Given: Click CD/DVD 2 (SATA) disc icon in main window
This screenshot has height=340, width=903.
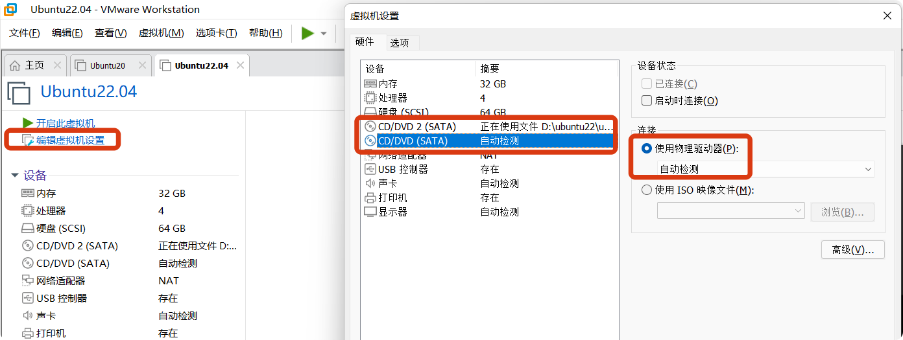Looking at the screenshot, I should click(x=27, y=245).
